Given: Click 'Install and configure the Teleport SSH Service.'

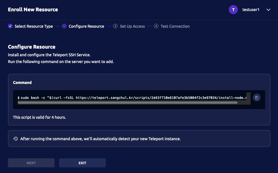Looking at the screenshot, I should [x=49, y=55].
